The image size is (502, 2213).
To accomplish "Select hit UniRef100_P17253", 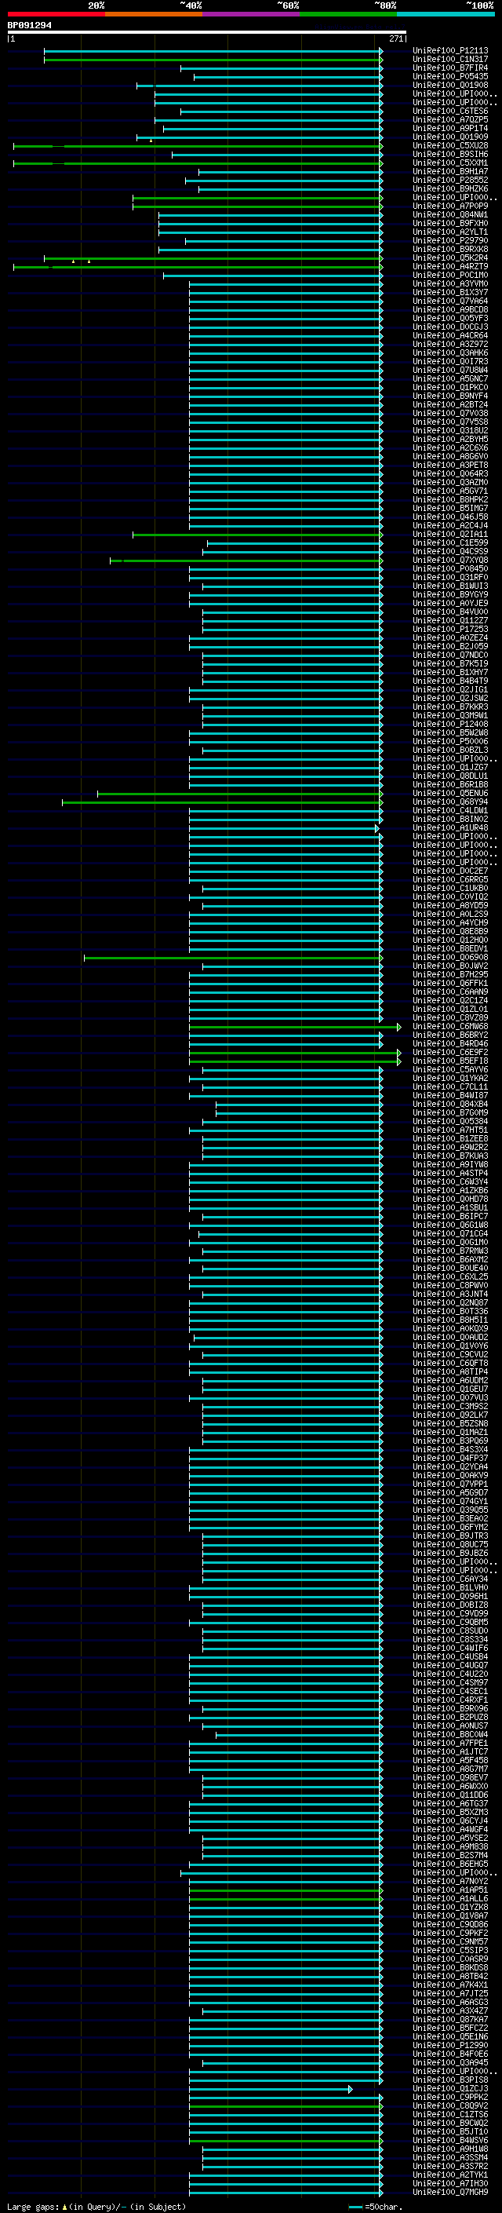I will pos(450,629).
